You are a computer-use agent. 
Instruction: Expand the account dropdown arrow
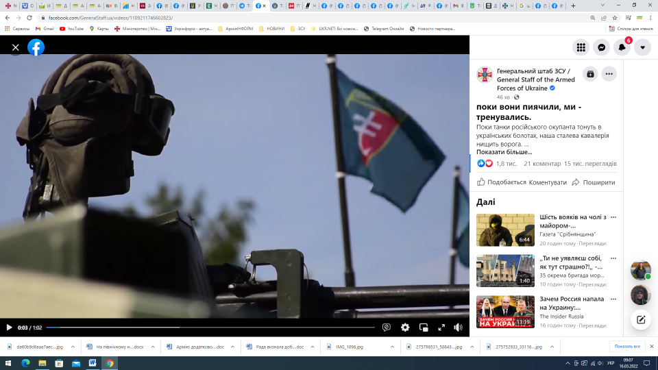point(642,47)
